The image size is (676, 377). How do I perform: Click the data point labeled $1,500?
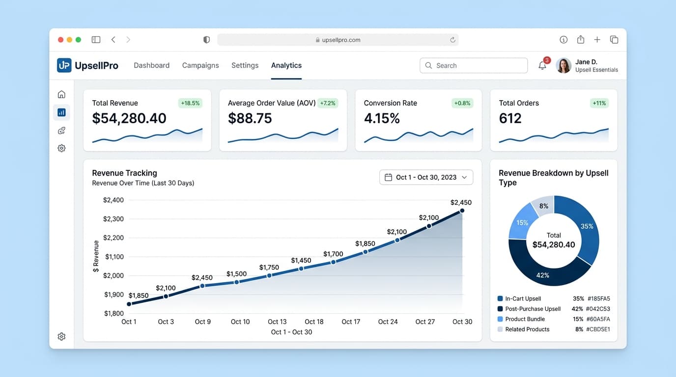tap(236, 282)
